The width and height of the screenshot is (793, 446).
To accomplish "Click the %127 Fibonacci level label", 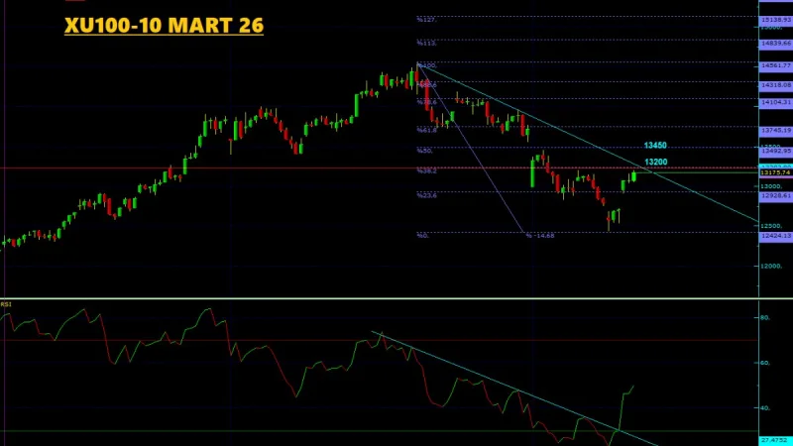I will (426, 20).
